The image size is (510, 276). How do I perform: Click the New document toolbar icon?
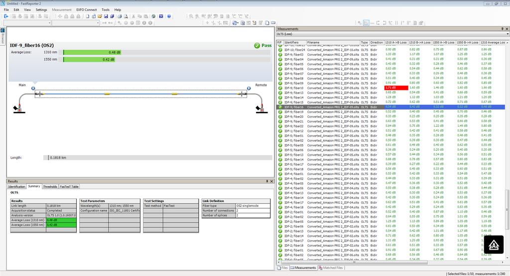click(88, 16)
